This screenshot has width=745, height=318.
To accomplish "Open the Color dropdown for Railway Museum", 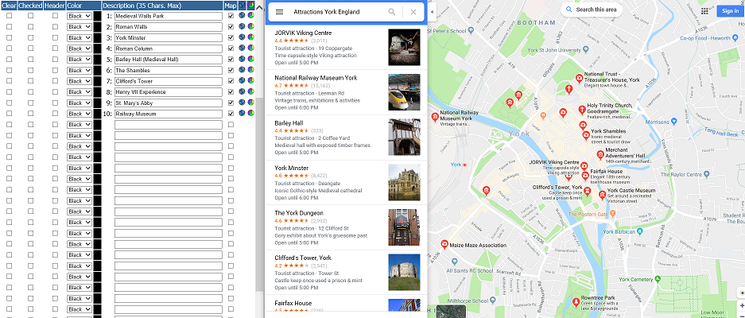I will click(x=80, y=114).
